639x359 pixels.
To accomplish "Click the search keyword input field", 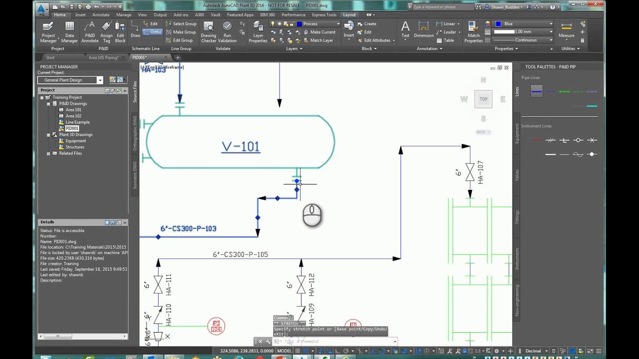I will click(x=442, y=7).
